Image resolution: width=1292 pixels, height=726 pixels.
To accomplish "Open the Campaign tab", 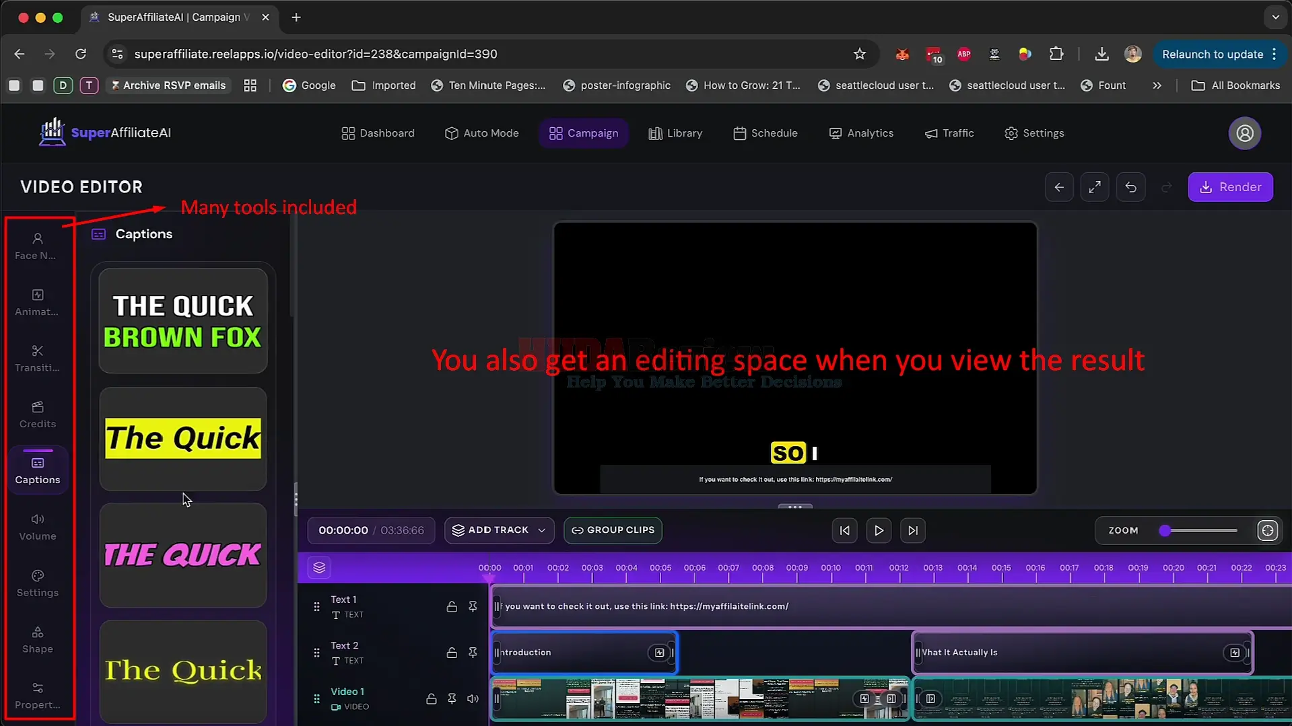I will [584, 133].
